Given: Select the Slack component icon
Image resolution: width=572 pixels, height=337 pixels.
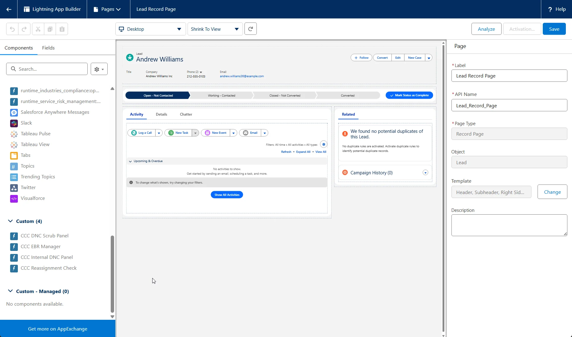Looking at the screenshot, I should (14, 123).
